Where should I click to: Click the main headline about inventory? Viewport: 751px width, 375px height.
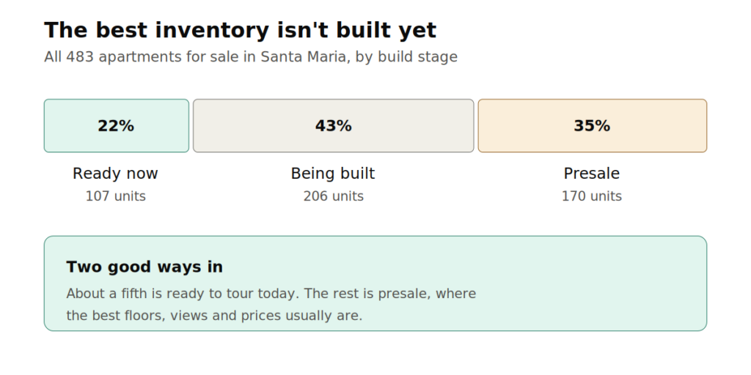click(241, 30)
